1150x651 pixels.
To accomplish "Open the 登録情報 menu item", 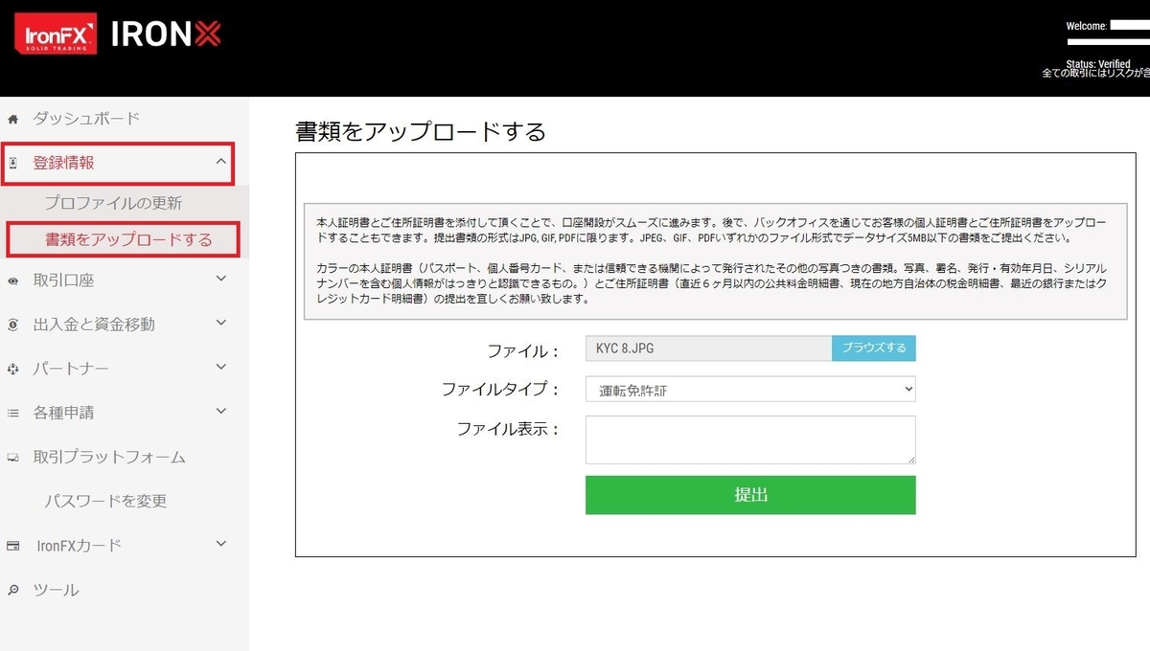I will (64, 163).
